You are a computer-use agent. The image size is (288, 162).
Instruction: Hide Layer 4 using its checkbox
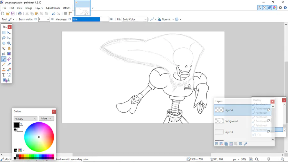(x=269, y=110)
